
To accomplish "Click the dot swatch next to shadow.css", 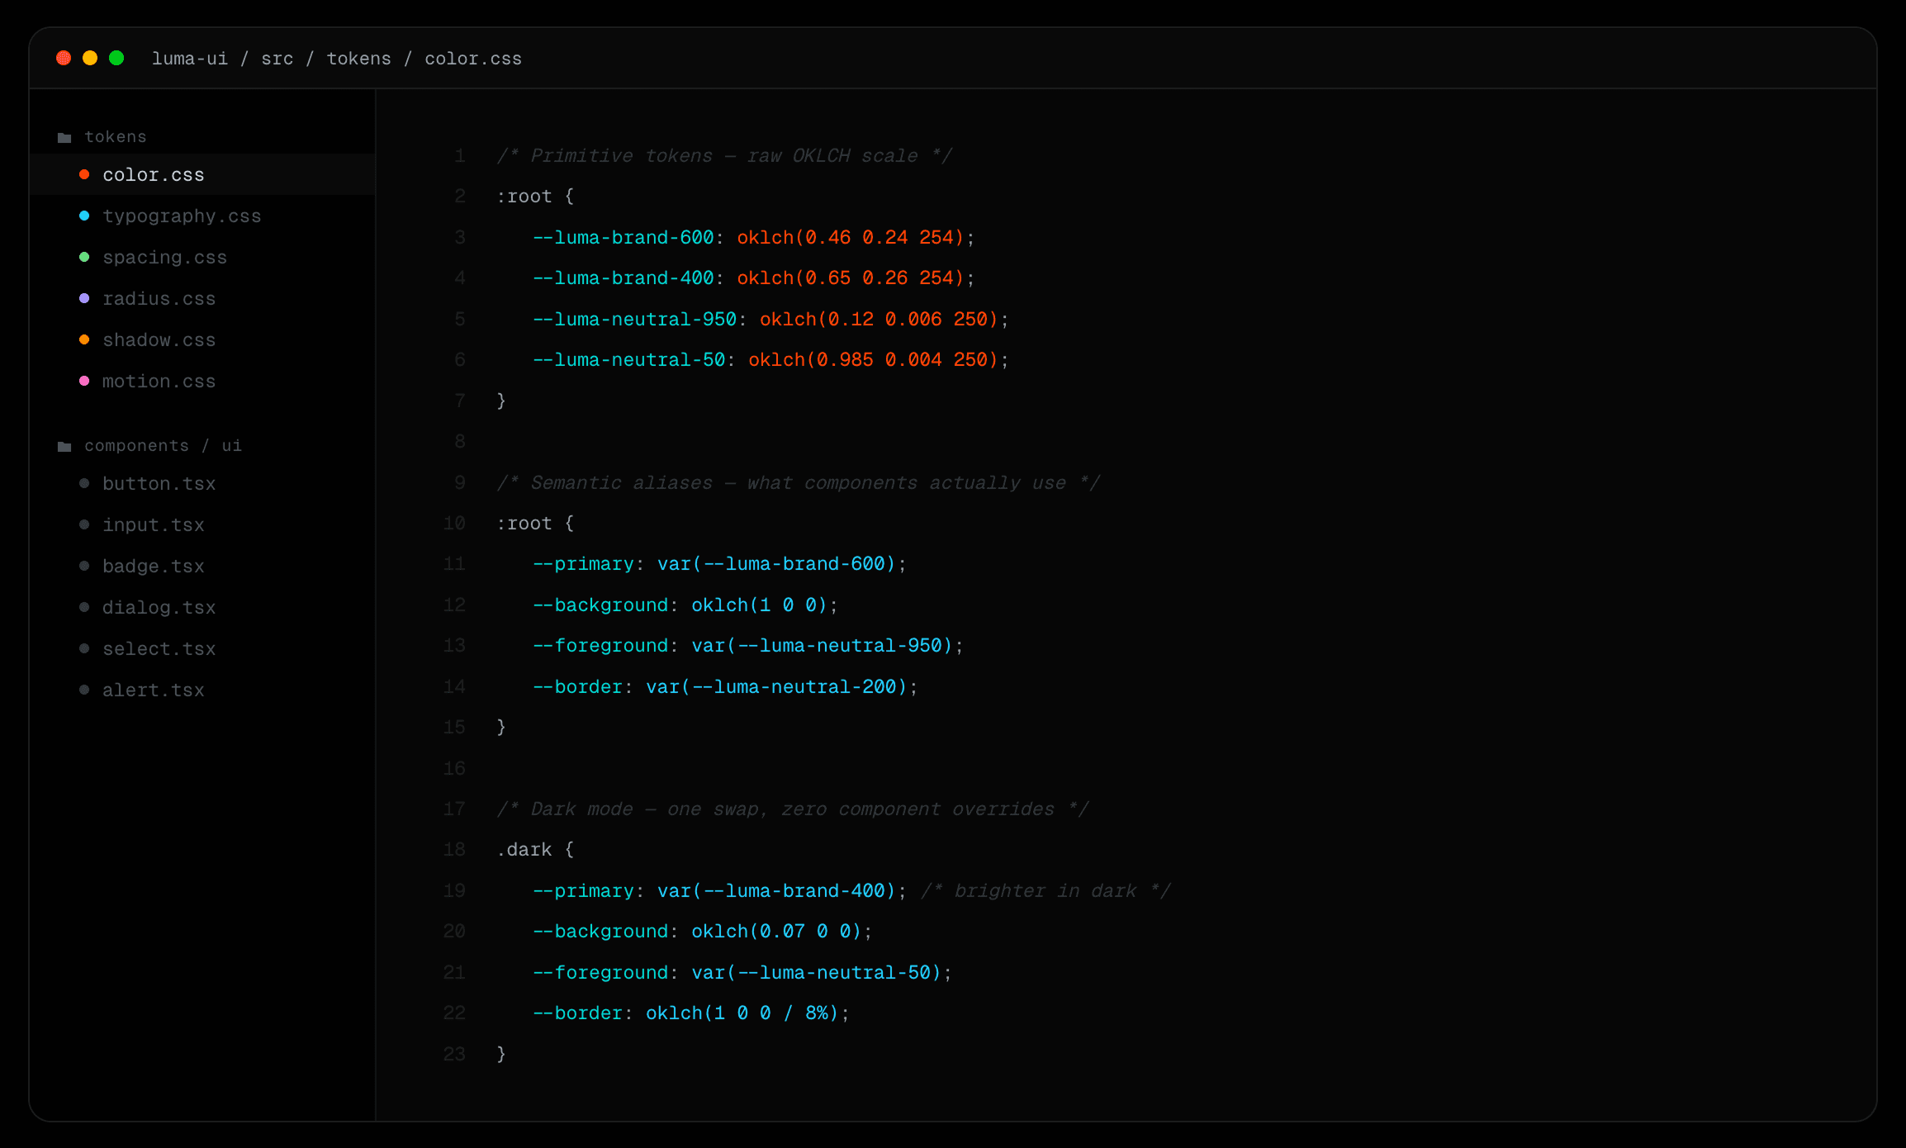I will pyautogui.click(x=84, y=339).
